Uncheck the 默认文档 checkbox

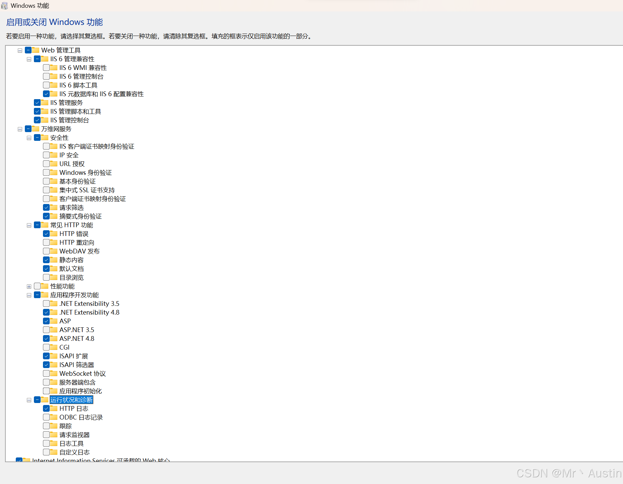tap(46, 269)
